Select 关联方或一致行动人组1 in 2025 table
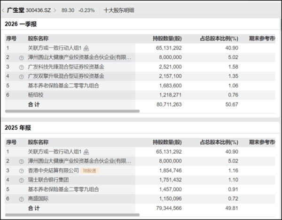Viewport: 282px width, 220px height. coord(55,152)
